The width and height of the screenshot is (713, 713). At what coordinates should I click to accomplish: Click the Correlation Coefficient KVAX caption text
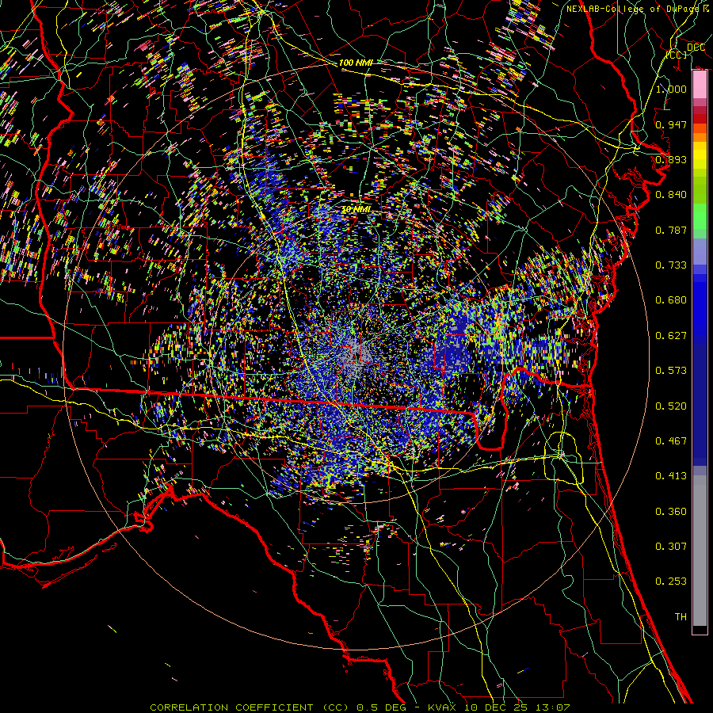[360, 707]
